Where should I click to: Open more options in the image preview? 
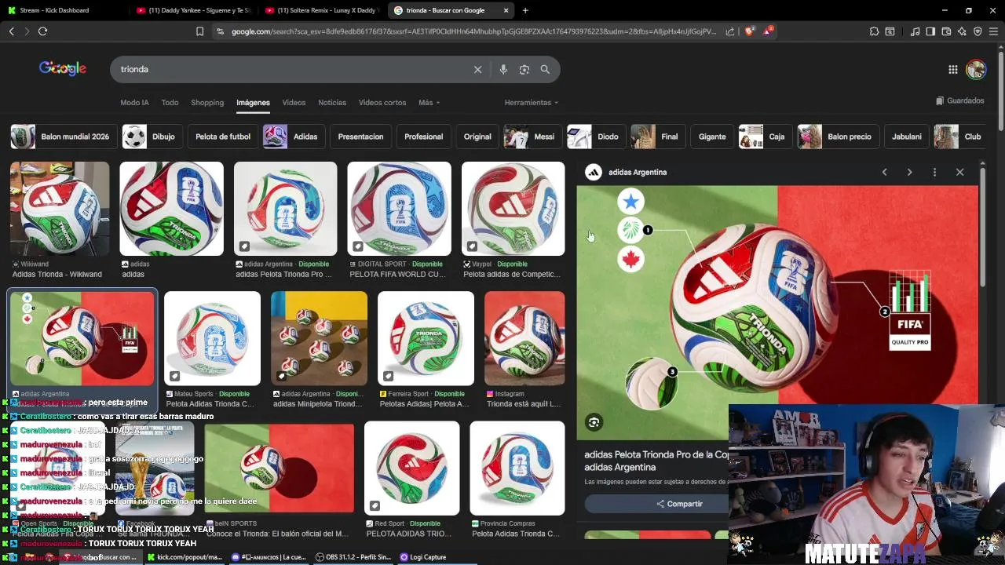tap(934, 172)
